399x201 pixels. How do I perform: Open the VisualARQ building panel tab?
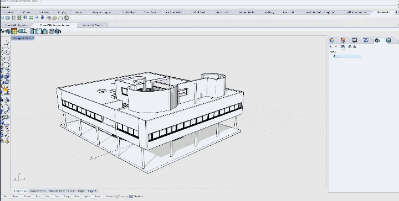(377, 40)
